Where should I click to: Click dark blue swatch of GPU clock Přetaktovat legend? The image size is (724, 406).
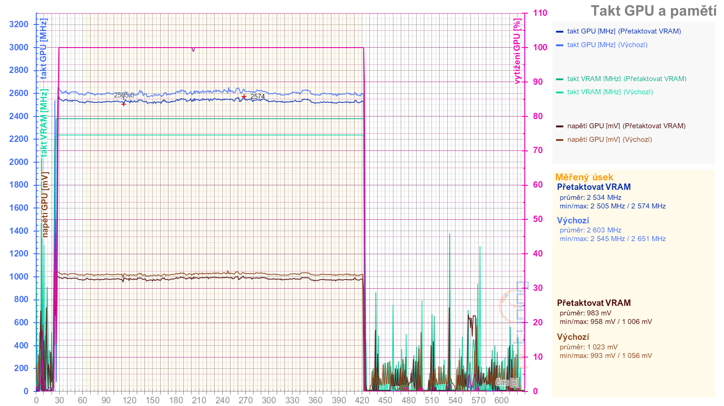560,32
